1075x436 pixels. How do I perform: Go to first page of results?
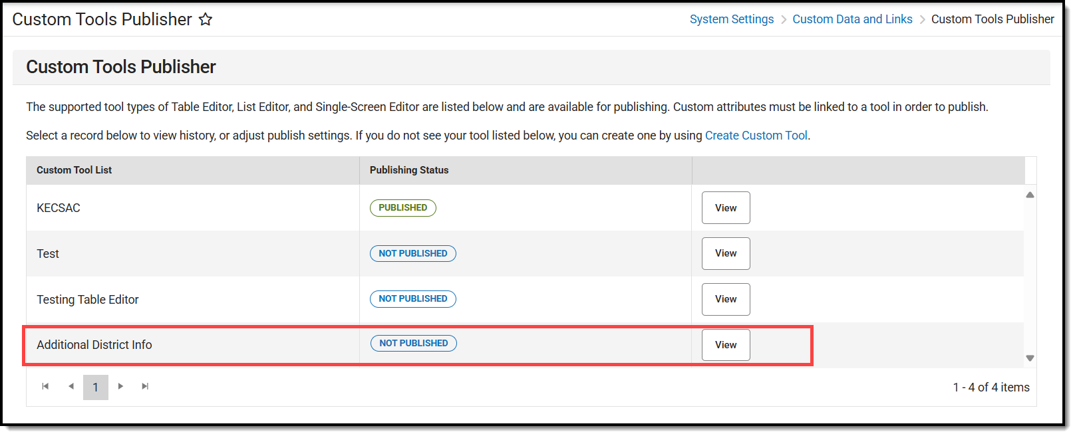point(45,386)
